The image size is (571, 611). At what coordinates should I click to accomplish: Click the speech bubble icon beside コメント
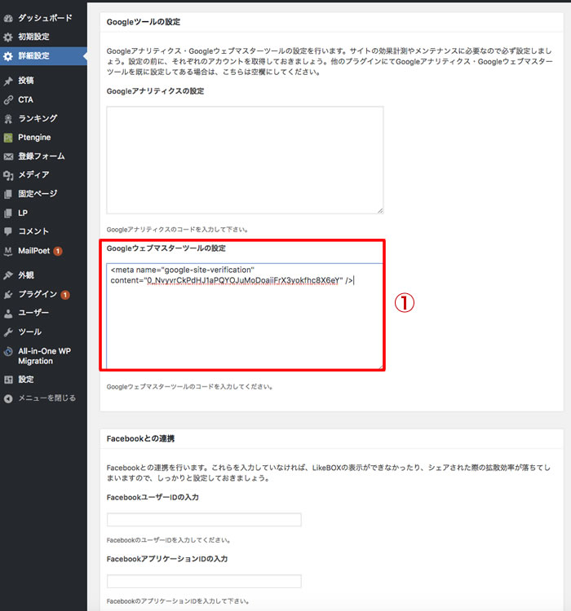coord(8,231)
